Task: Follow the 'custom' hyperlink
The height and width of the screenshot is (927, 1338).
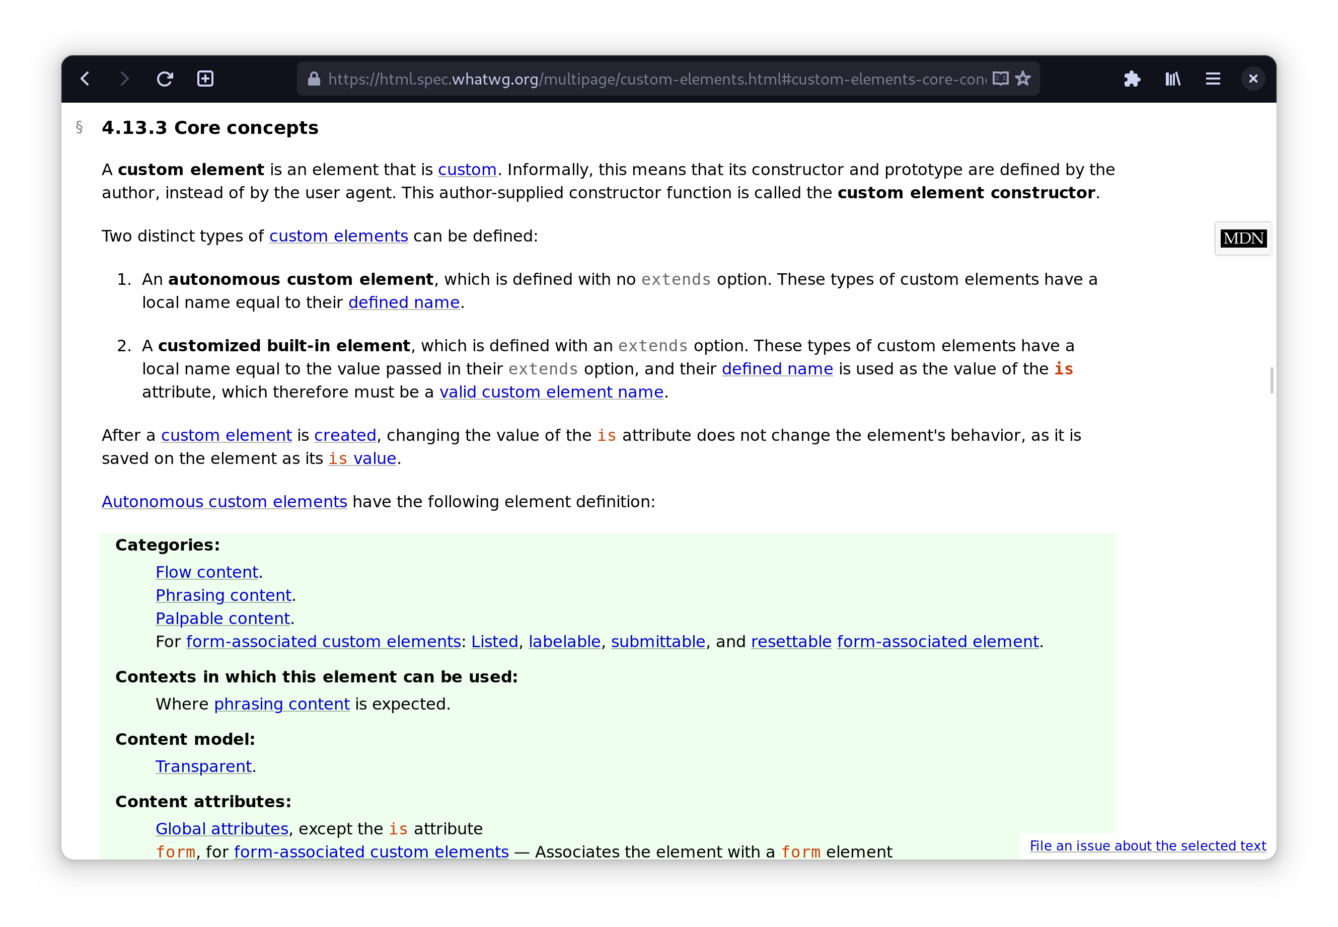Action: pos(467,170)
